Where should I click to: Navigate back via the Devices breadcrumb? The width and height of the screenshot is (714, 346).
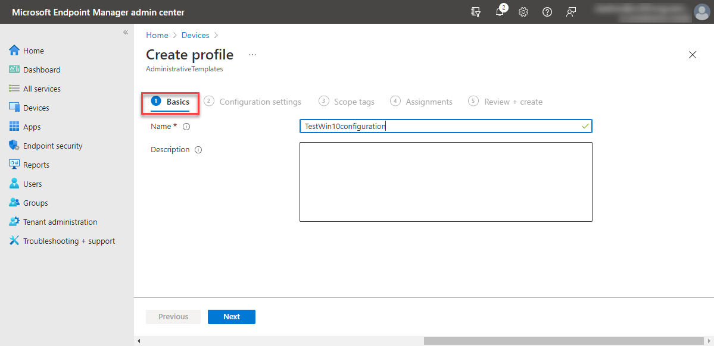click(195, 34)
